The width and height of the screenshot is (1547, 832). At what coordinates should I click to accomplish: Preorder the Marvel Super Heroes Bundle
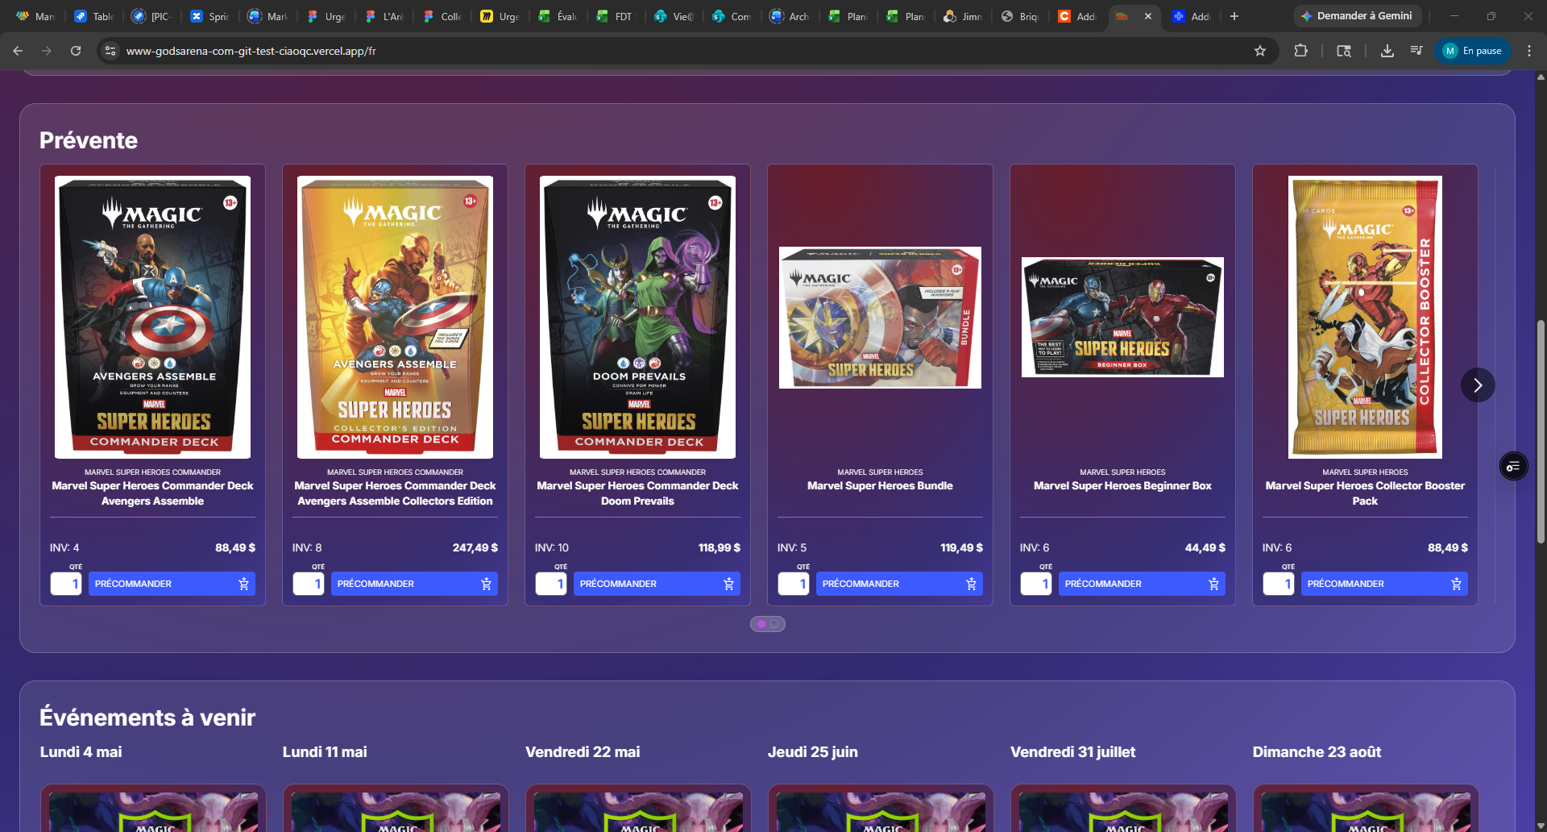click(x=899, y=584)
